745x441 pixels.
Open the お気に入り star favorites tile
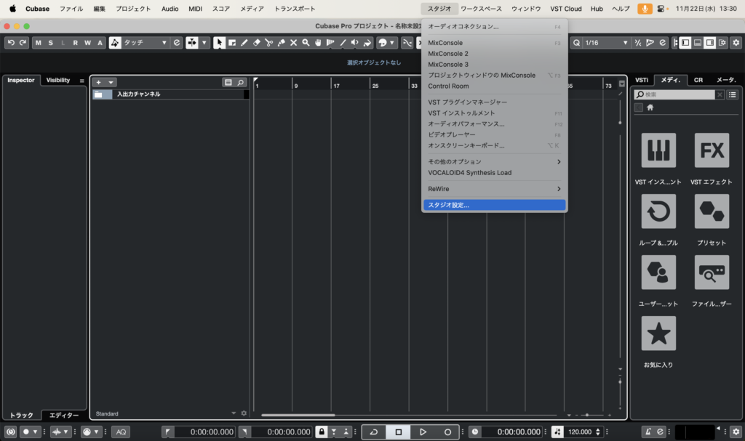[658, 333]
